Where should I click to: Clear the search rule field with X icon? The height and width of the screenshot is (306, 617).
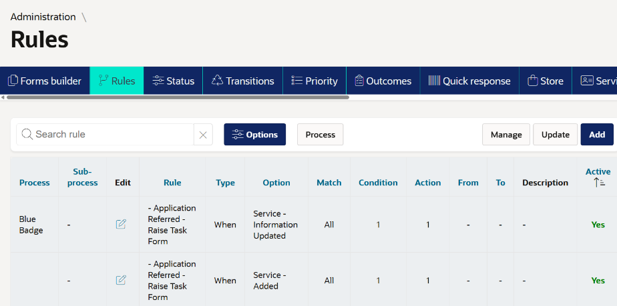point(203,135)
